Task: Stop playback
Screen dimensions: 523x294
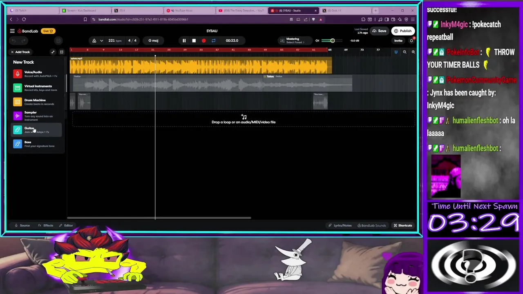Action: point(194,40)
